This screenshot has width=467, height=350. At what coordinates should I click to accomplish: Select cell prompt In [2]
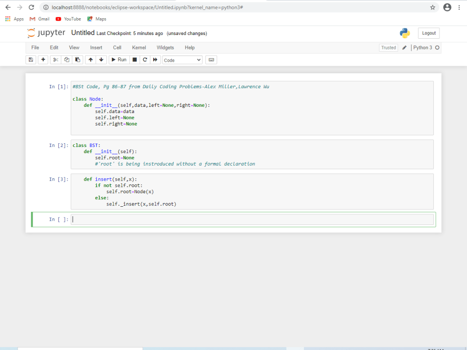(59, 145)
